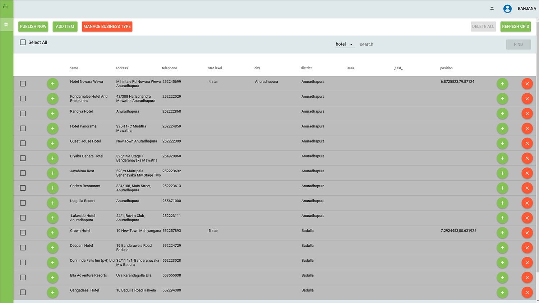This screenshot has width=539, height=303.
Task: Sort by the name column header
Action: click(x=74, y=68)
